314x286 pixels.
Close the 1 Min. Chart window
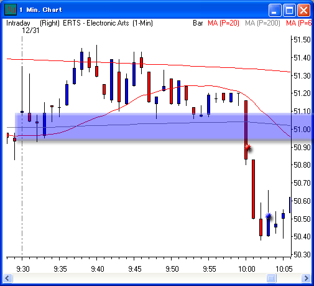coord(303,10)
